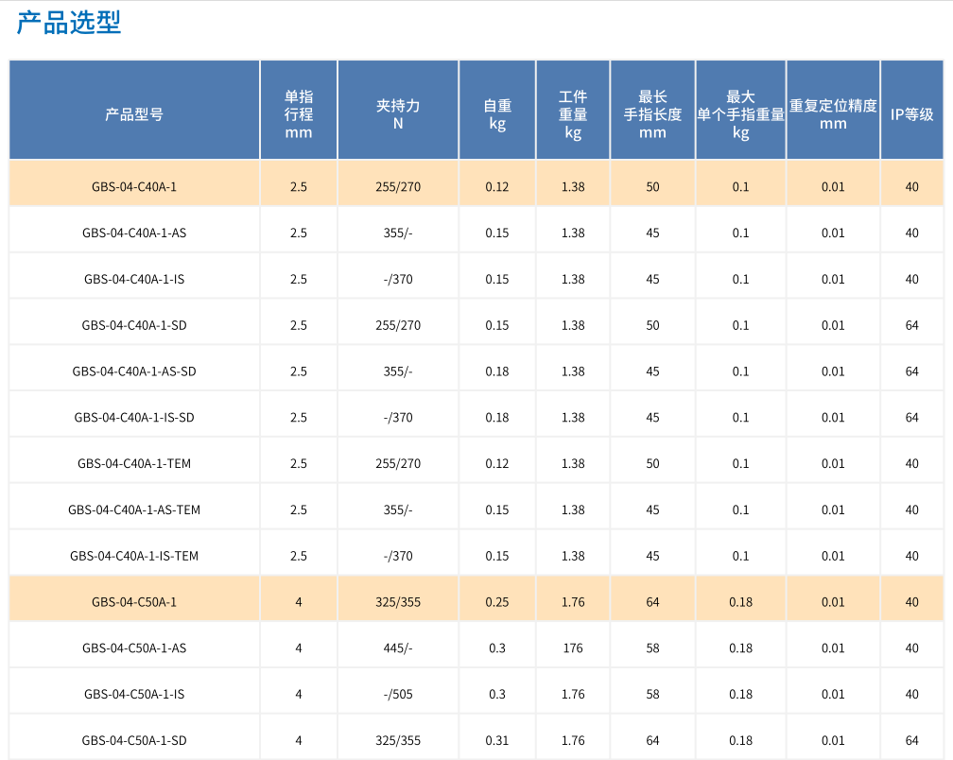The width and height of the screenshot is (953, 760).
Task: Select product model GBS-04-C50A-1-SD
Action: point(134,741)
